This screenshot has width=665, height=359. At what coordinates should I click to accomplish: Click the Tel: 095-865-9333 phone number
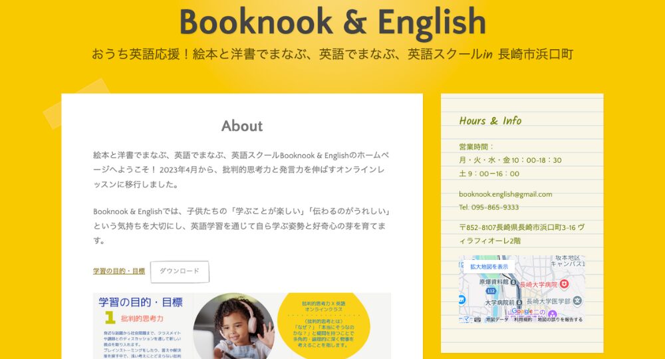pos(489,207)
